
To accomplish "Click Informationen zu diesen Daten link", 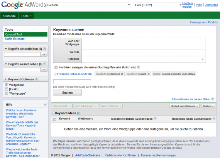I will coord(191,99).
